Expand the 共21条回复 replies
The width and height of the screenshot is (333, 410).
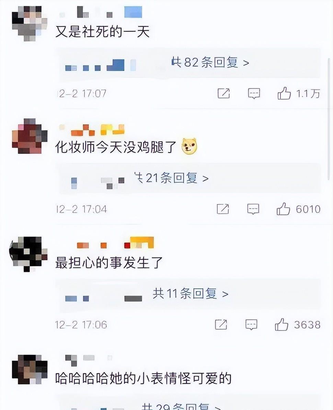point(171,178)
